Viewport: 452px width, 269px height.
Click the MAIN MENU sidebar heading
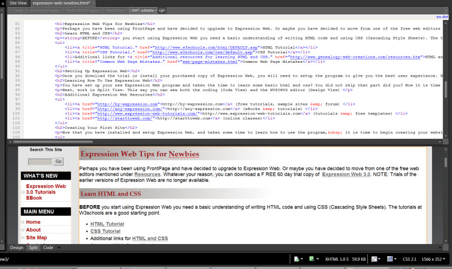pos(46,211)
